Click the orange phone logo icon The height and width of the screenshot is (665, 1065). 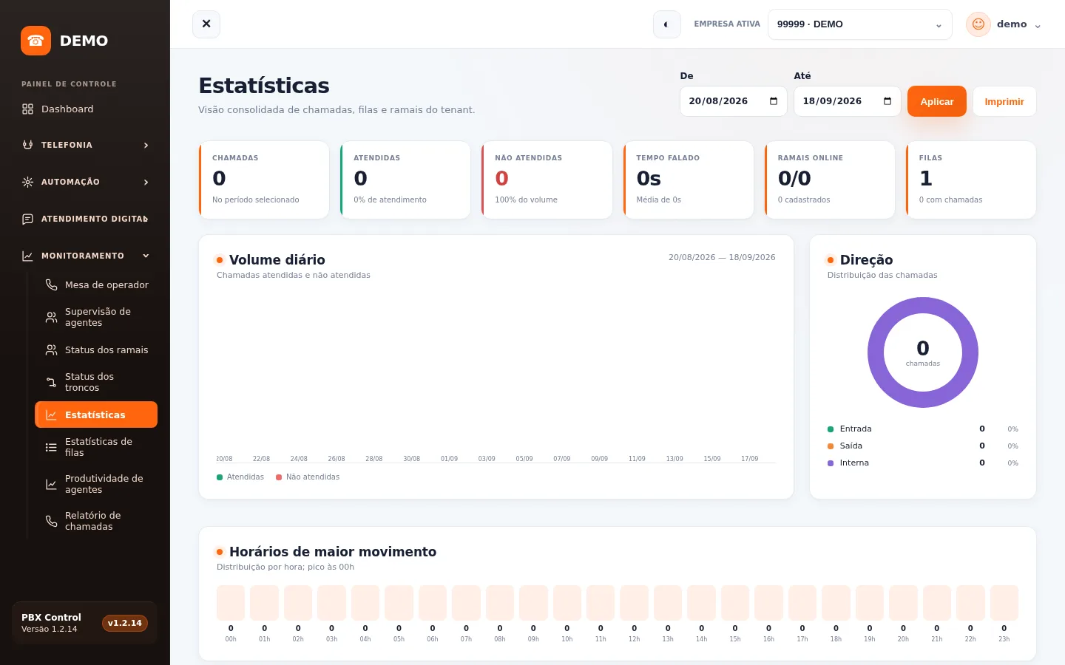point(35,41)
